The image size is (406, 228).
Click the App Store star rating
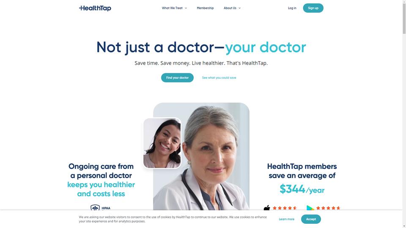coord(285,208)
